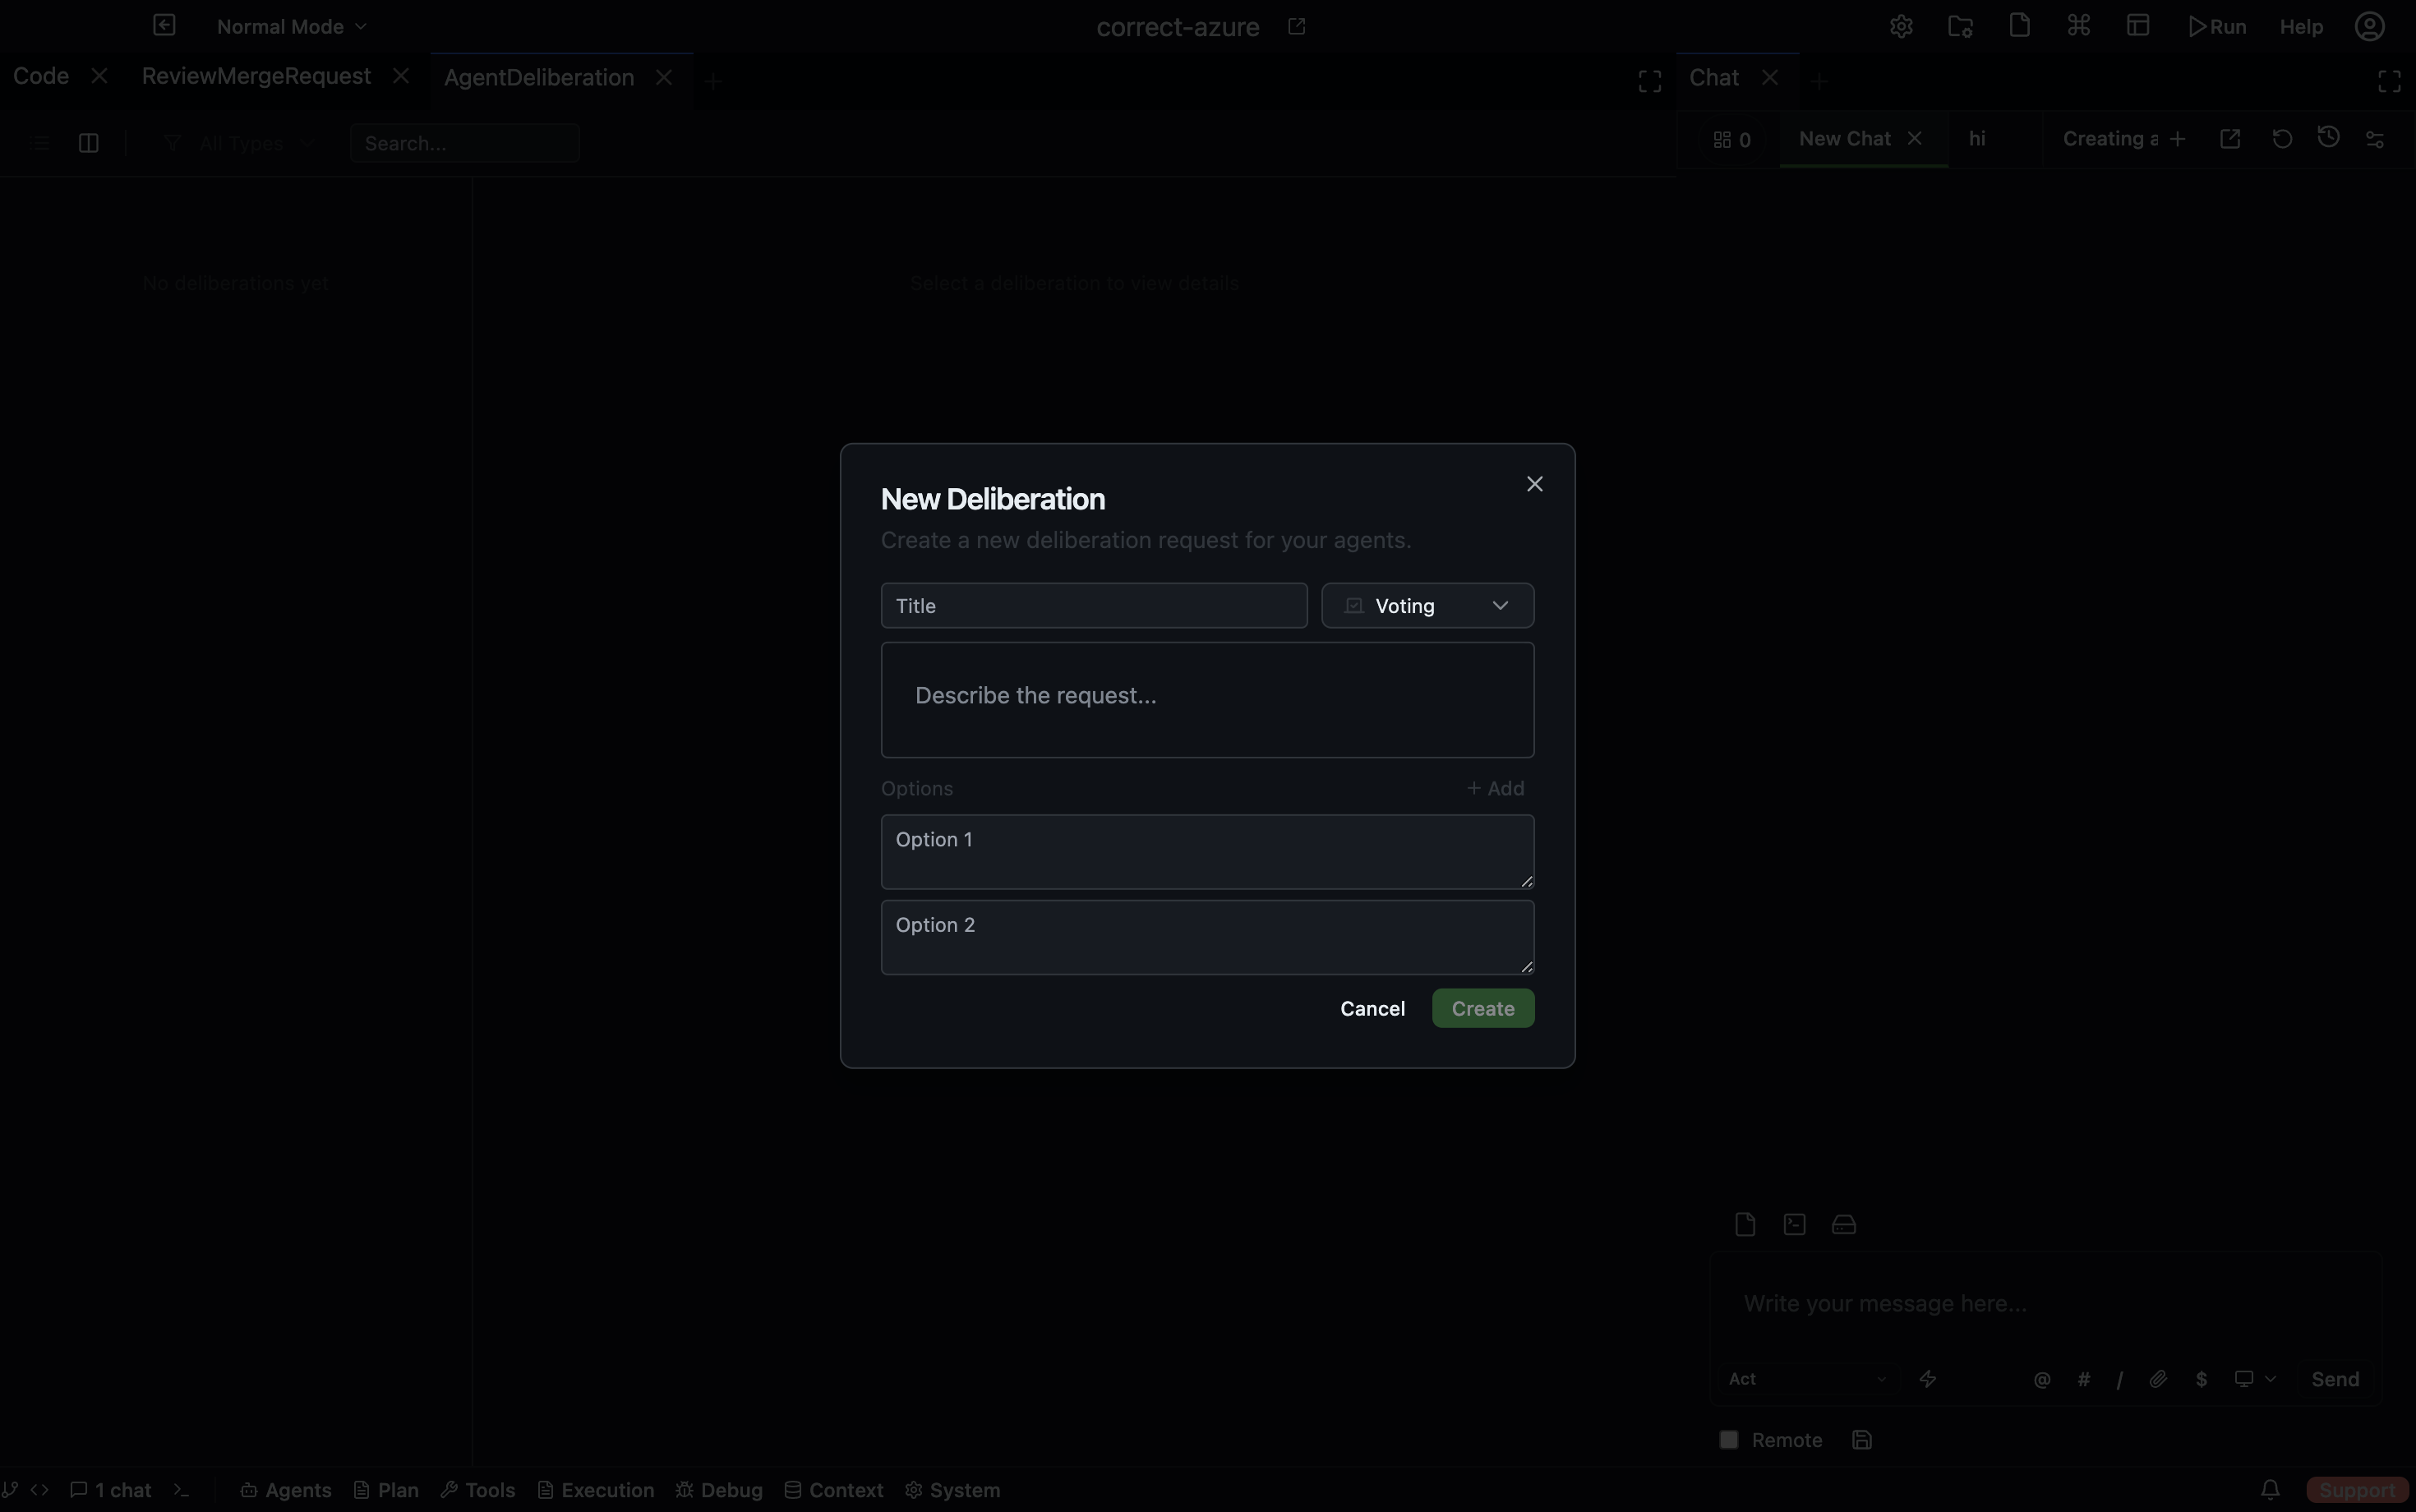This screenshot has width=2416, height=1512.
Task: Open chat in new window icon
Action: click(x=2230, y=139)
